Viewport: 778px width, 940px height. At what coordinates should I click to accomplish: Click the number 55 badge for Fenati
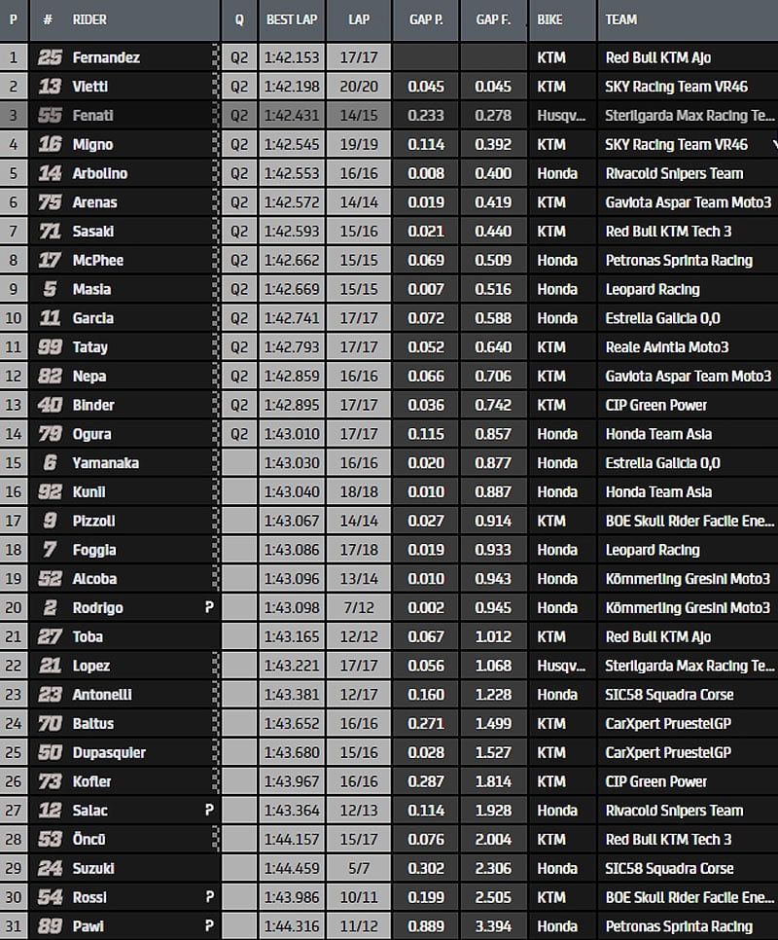tap(49, 116)
